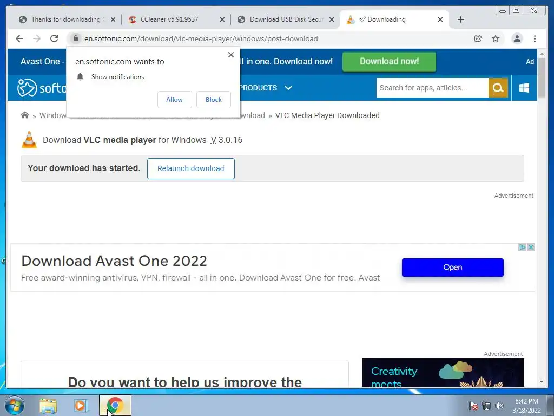This screenshot has height=416, width=554.
Task: Click the scrollbar down arrow
Action: (542, 382)
